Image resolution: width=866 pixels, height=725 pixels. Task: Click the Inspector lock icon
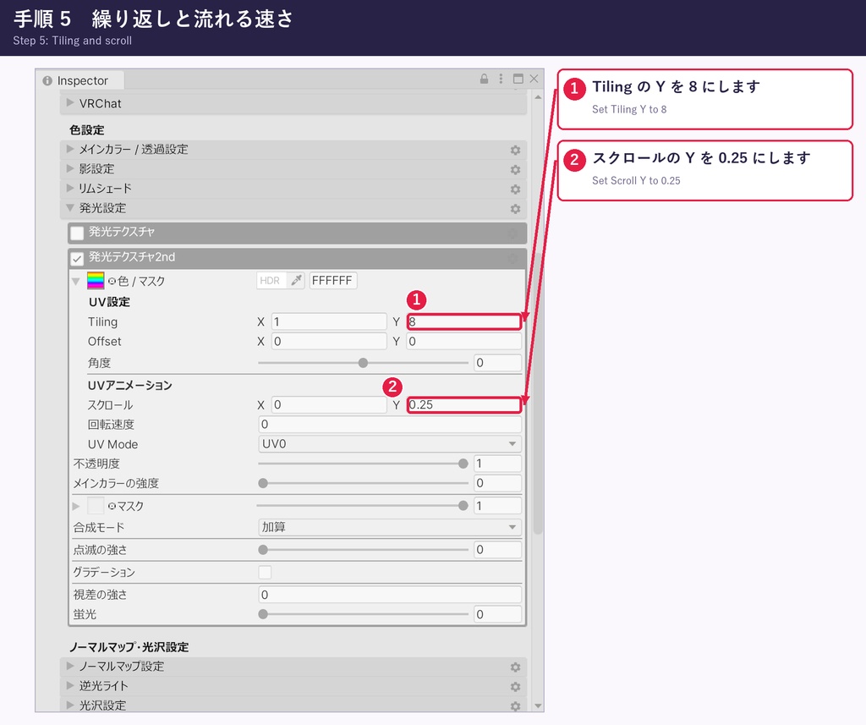(484, 79)
